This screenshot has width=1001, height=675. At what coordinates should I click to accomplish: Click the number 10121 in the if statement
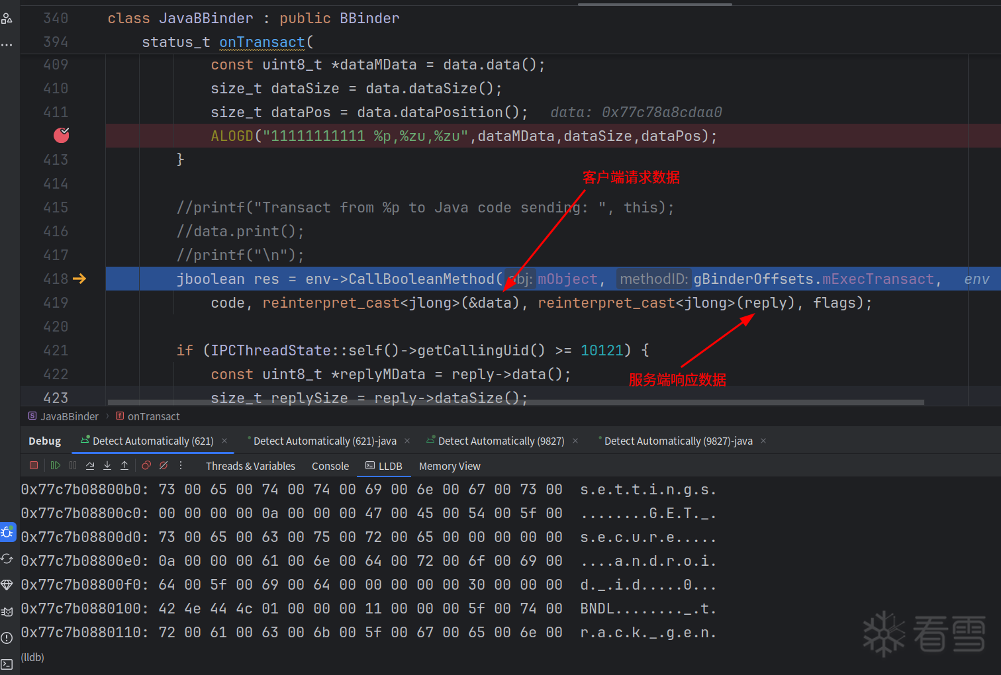coord(602,351)
